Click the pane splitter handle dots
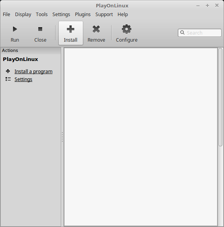Image resolution: width=224 pixels, height=227 pixels. [x=62, y=137]
